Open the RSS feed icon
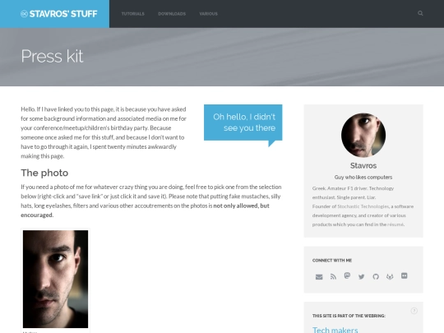444x333 pixels. 333,276
